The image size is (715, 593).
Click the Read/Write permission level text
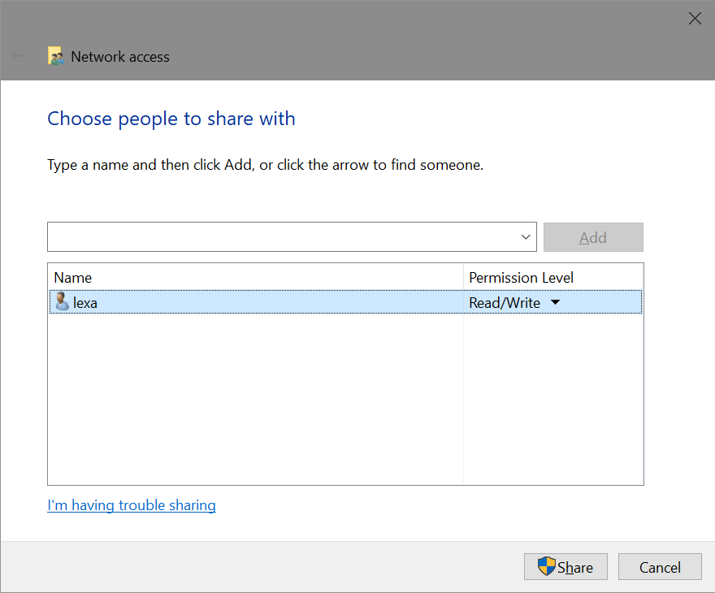[504, 303]
